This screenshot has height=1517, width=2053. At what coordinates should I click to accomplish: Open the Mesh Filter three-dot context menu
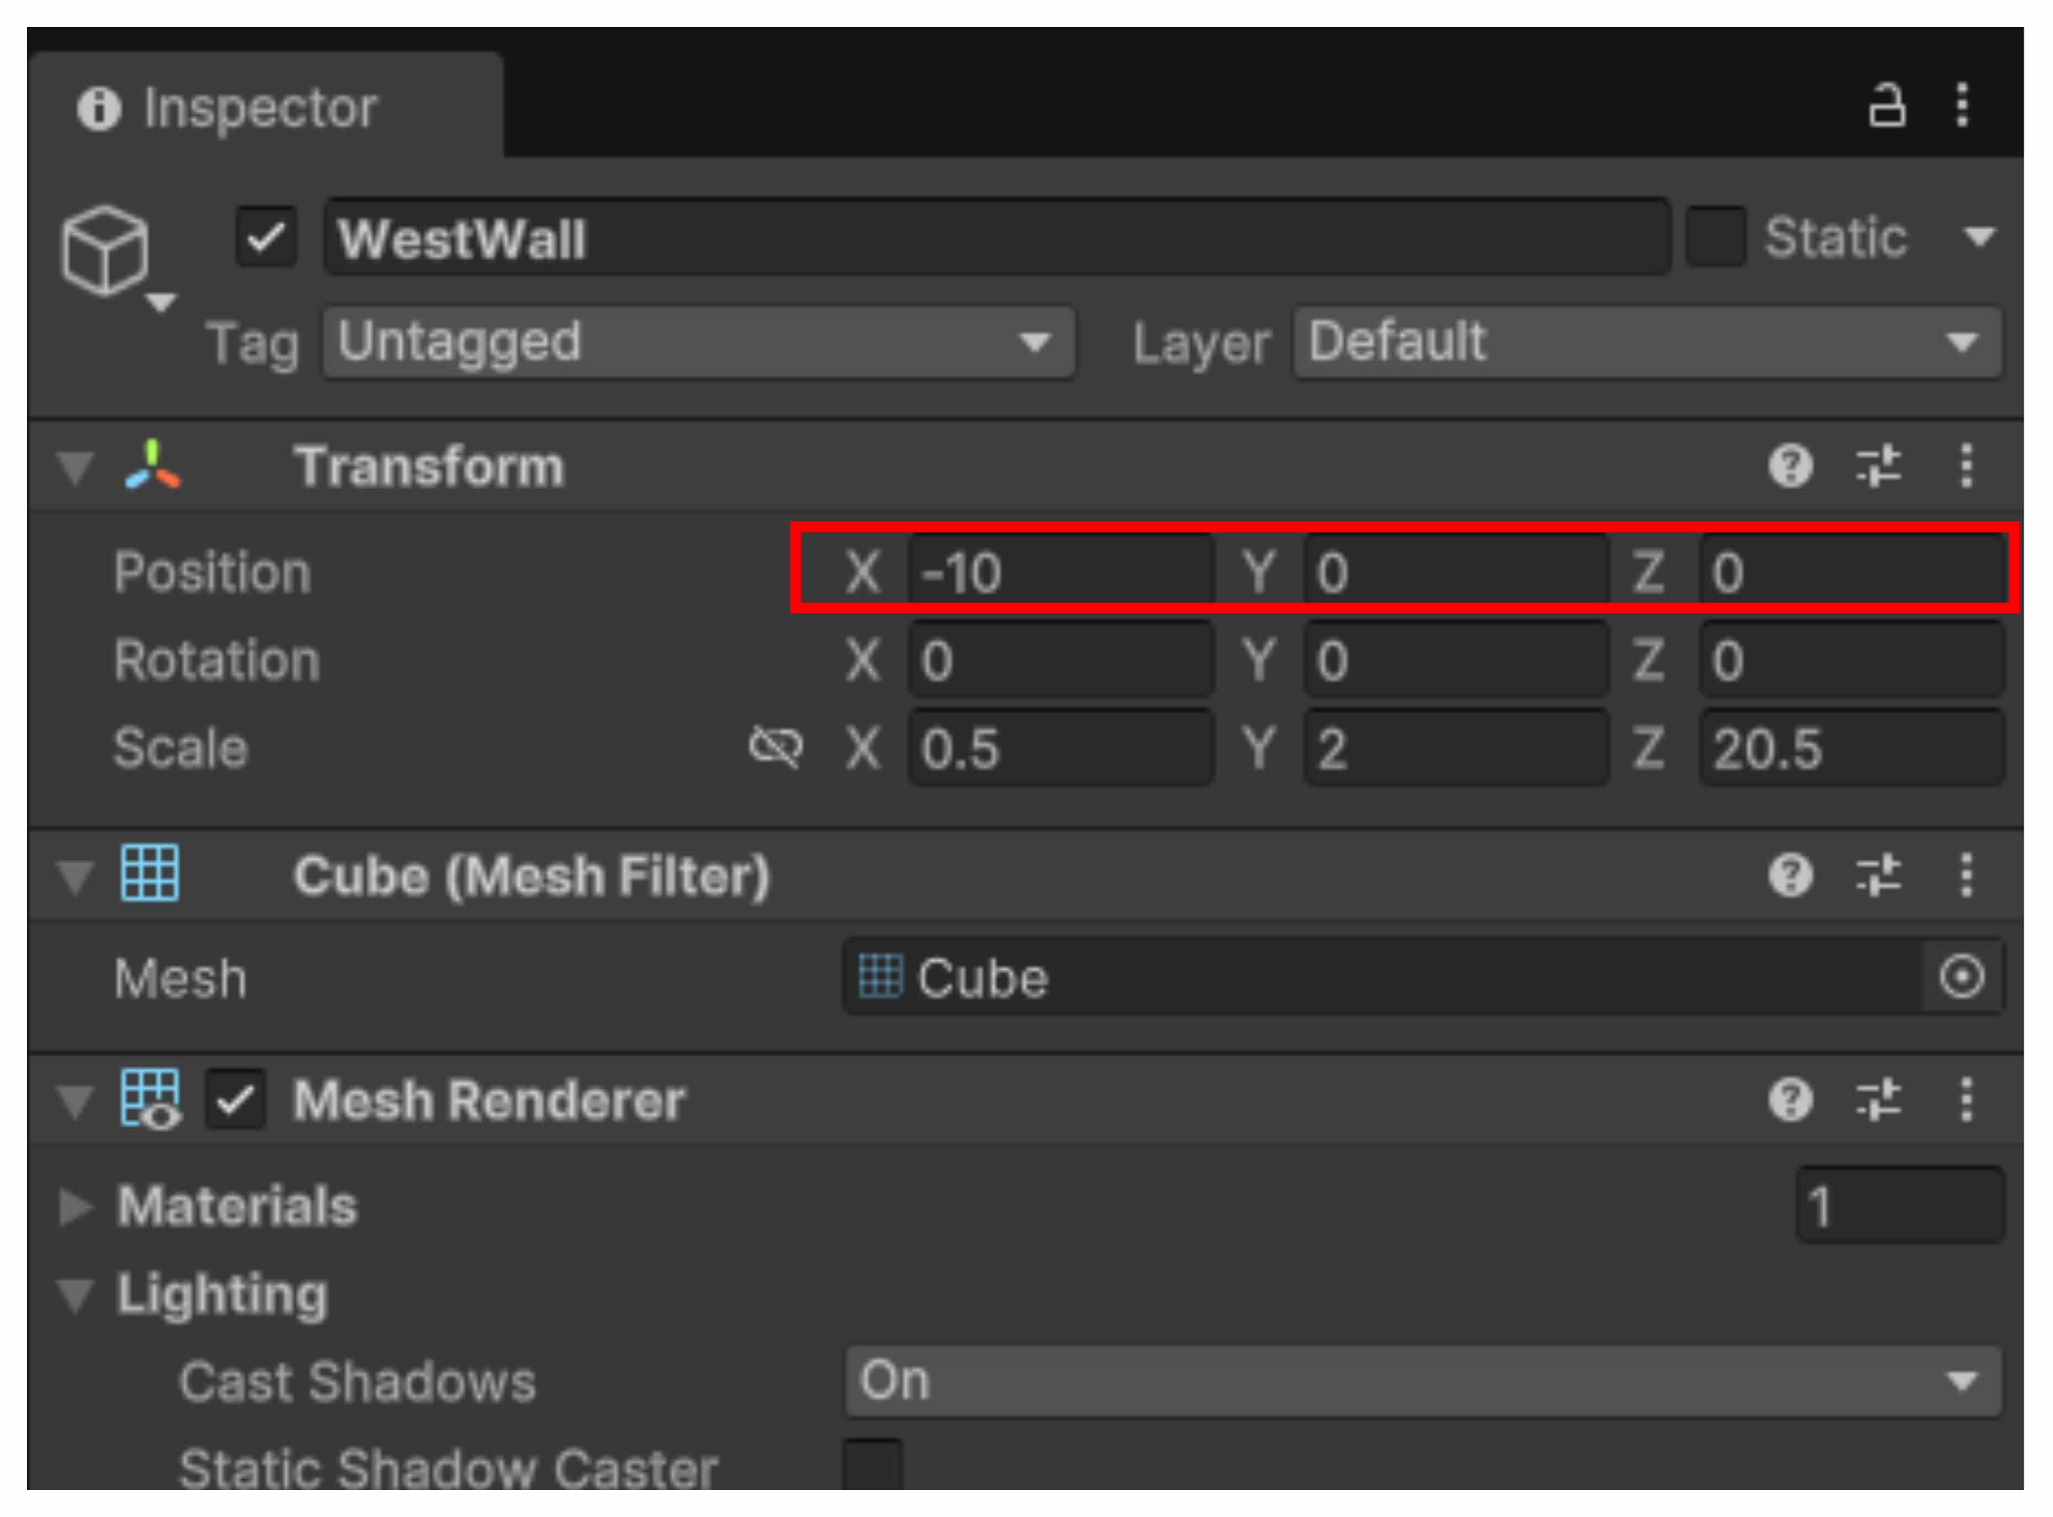click(1966, 874)
